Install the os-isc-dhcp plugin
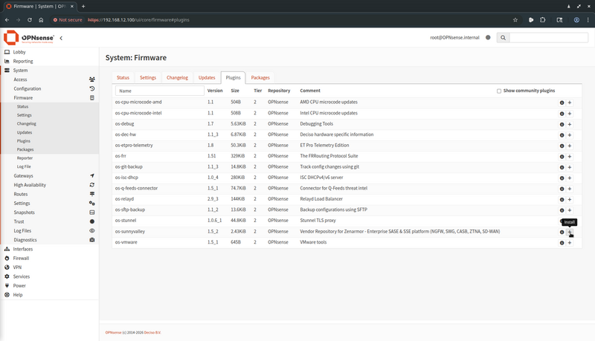Image resolution: width=595 pixels, height=341 pixels. tap(570, 178)
